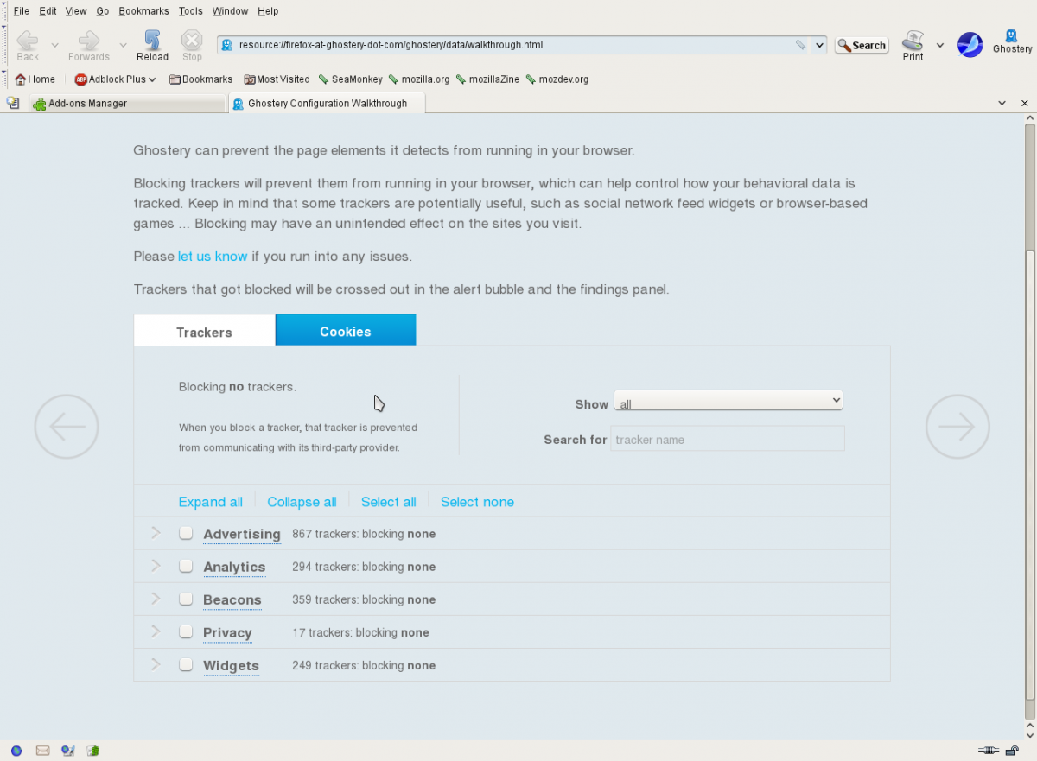Screen dimensions: 1037x761
Task: Open the Window menu
Action: [x=230, y=11]
